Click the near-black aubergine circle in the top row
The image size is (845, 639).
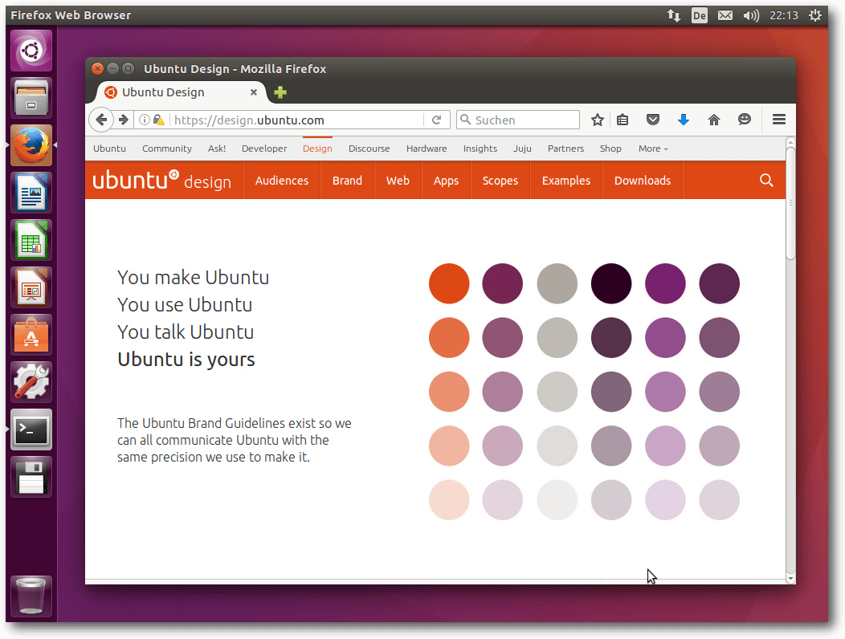tap(611, 283)
